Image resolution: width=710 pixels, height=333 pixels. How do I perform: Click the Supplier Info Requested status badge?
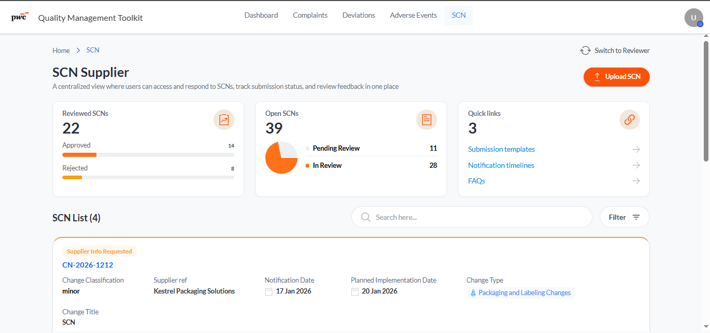[x=99, y=251]
